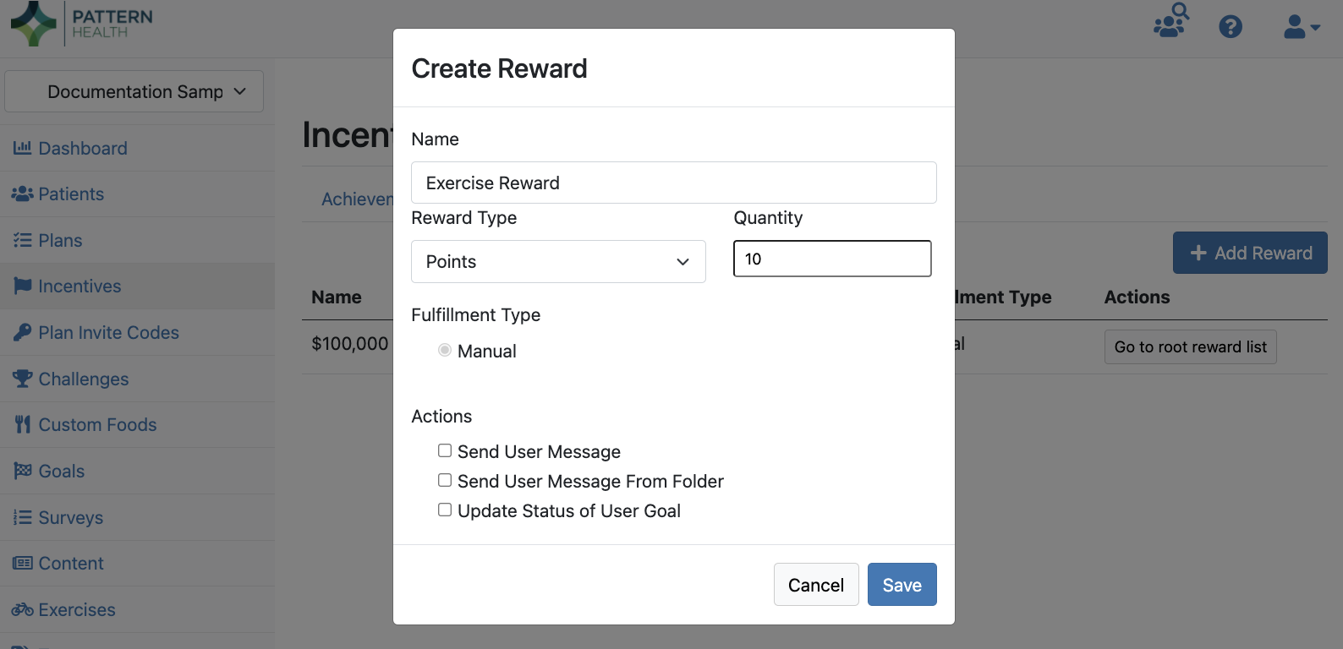Go to Surveys in the sidebar

(70, 517)
